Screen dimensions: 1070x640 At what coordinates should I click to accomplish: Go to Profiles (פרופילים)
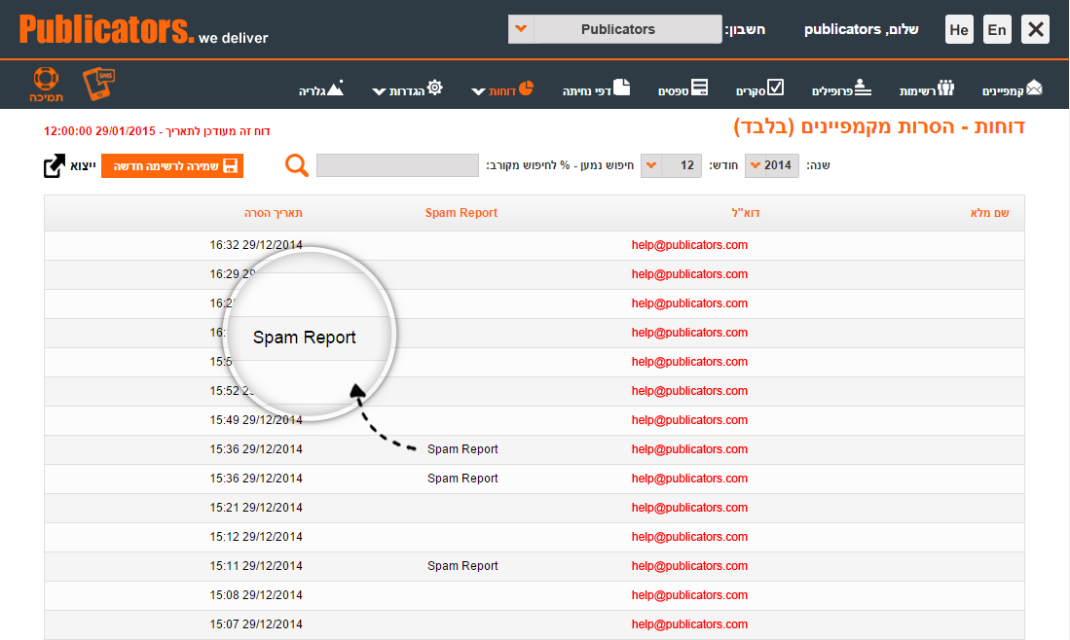841,89
